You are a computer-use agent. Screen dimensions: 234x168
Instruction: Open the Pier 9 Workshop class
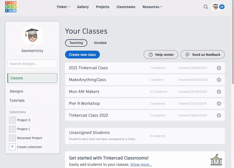click(145, 104)
